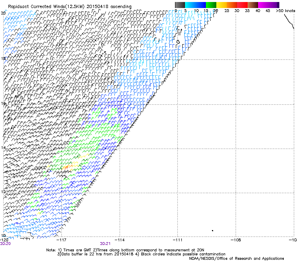This screenshot has height=261, width=297.
Task: Click the red 30-35 knots color band
Action: click(242, 5)
